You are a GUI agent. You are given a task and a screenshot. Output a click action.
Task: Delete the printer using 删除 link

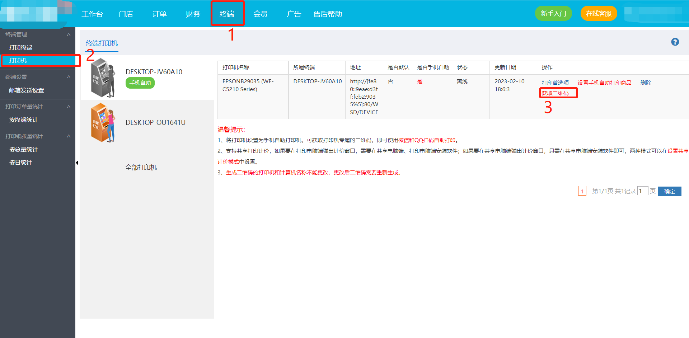[646, 83]
